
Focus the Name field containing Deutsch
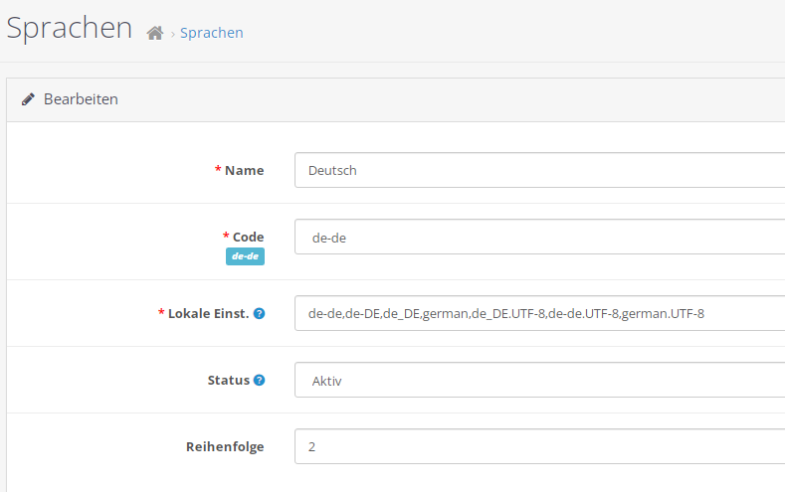(x=539, y=170)
